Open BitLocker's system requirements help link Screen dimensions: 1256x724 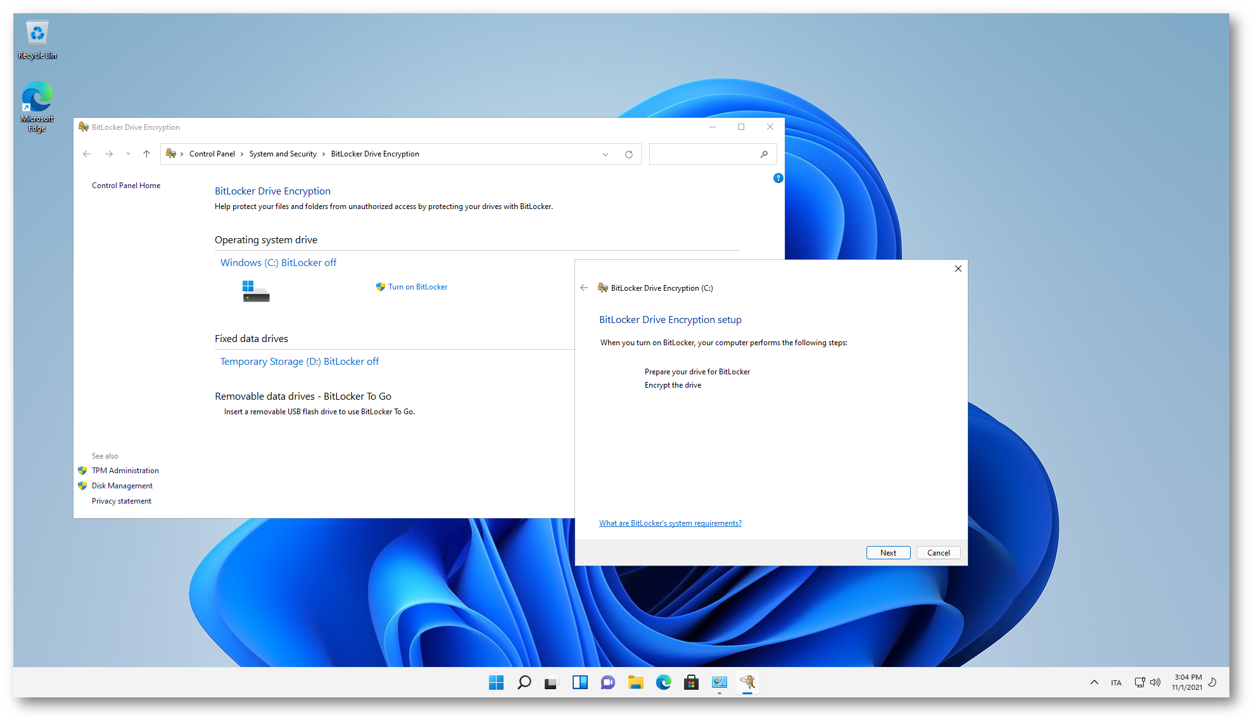tap(670, 523)
